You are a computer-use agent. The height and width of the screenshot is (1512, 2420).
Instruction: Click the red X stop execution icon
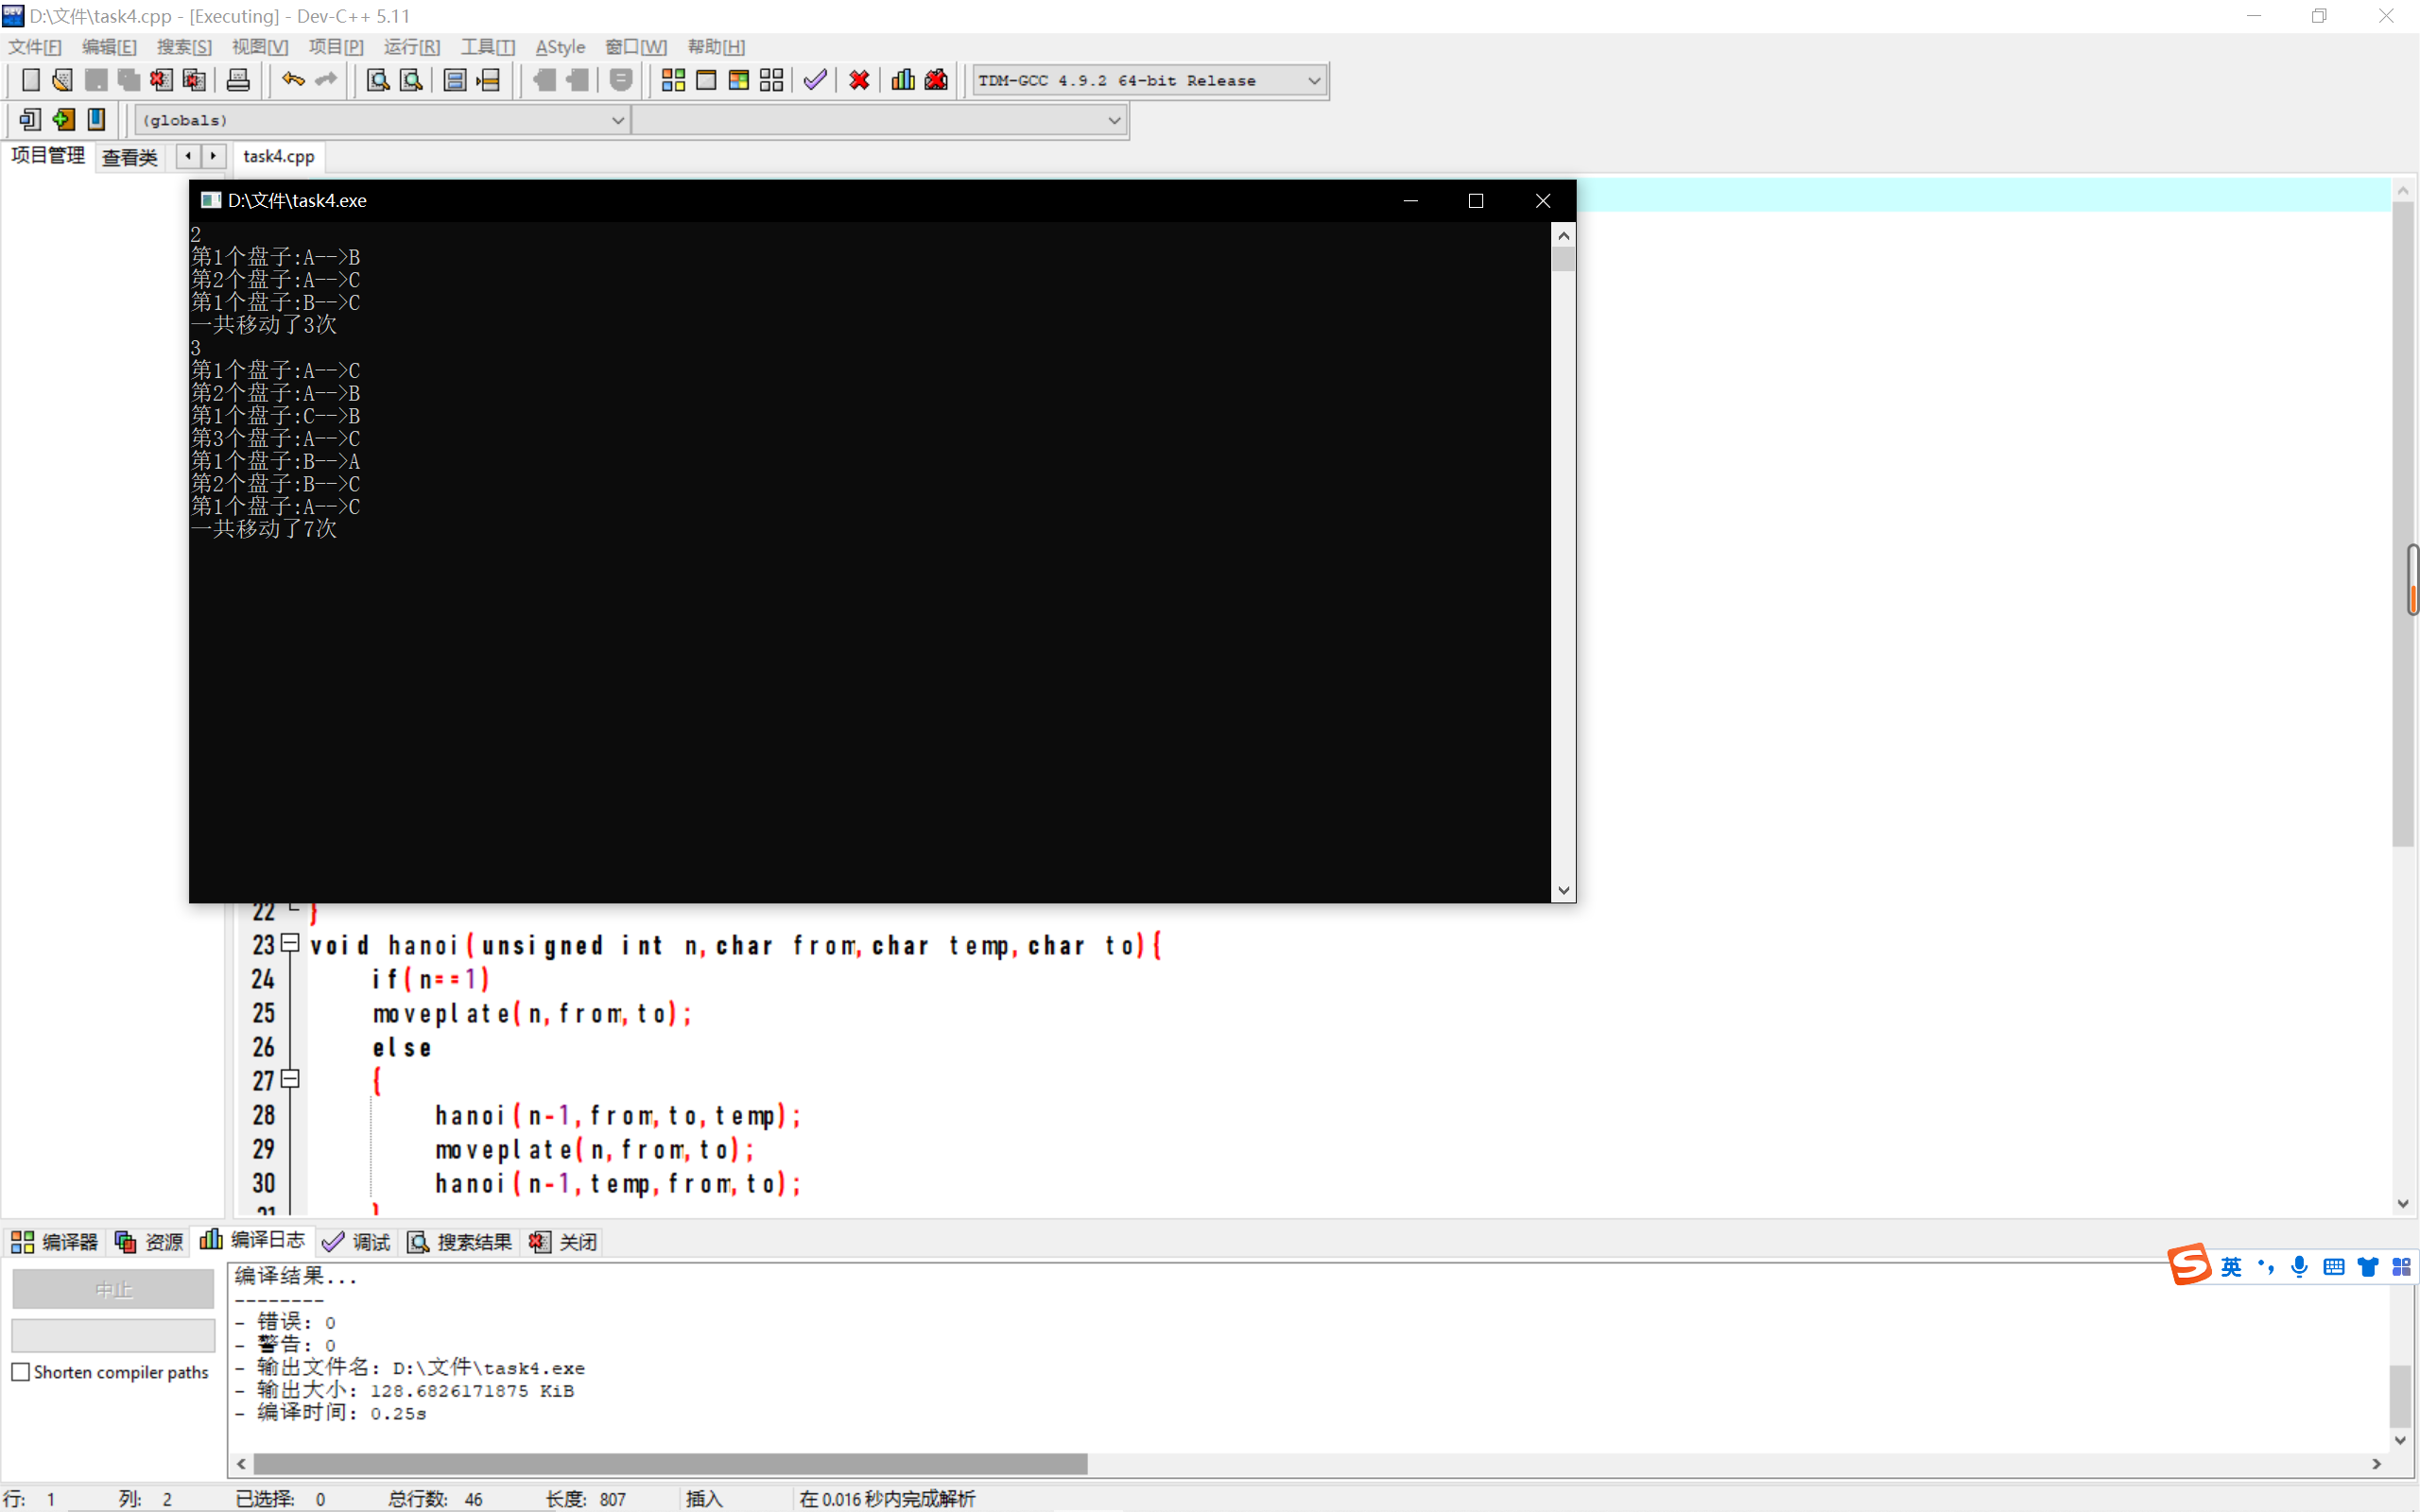pos(859,80)
